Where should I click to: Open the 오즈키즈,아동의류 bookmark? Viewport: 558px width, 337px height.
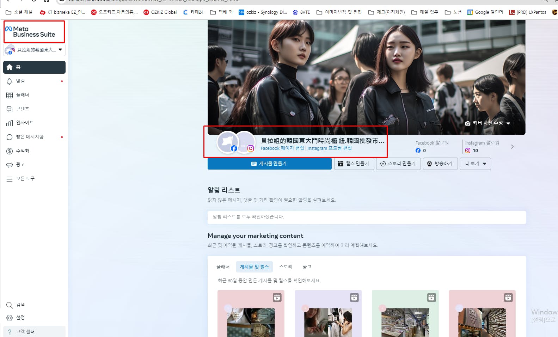coord(114,12)
